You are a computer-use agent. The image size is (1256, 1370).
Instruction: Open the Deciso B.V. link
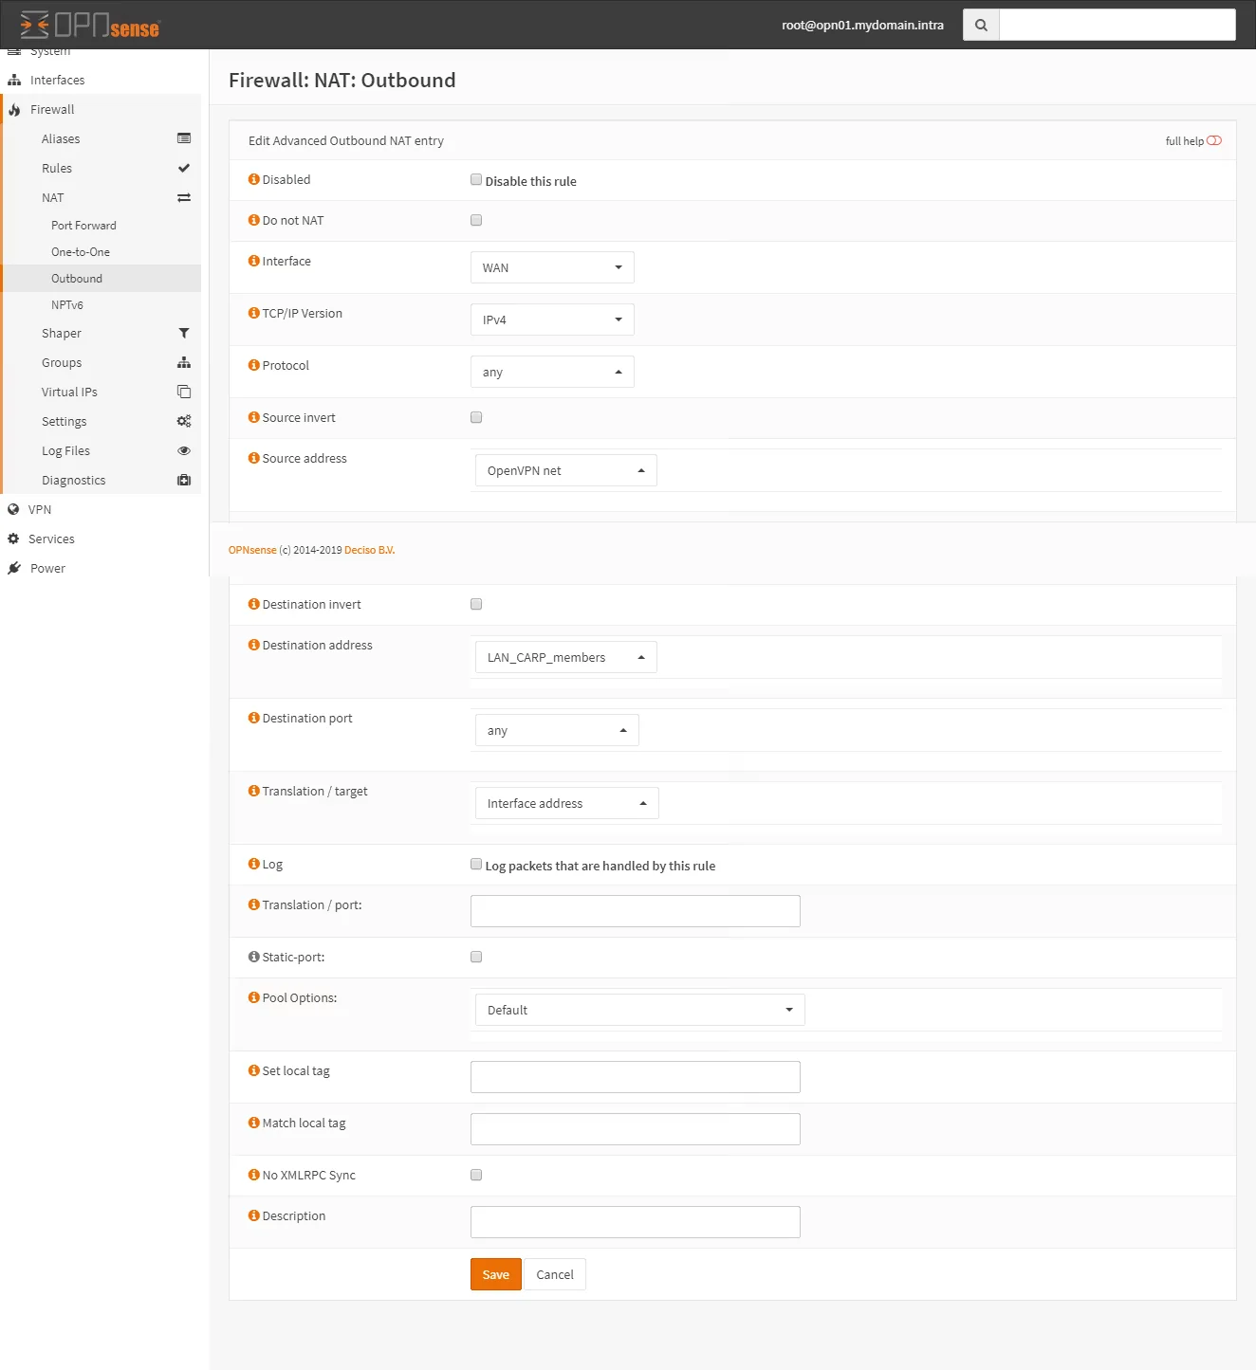369,549
